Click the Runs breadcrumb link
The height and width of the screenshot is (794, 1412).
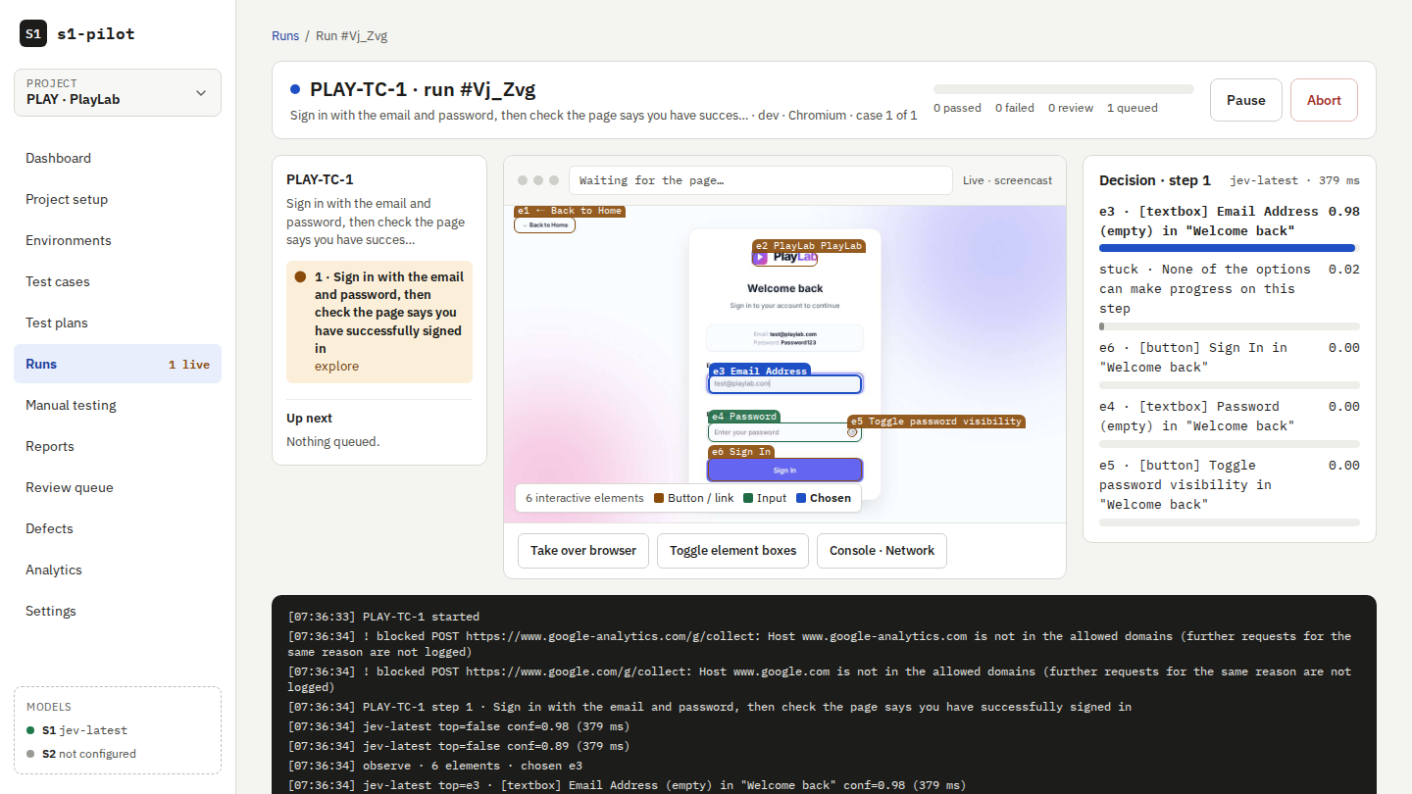tap(285, 35)
